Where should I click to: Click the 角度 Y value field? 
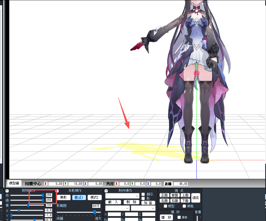tap(140, 184)
